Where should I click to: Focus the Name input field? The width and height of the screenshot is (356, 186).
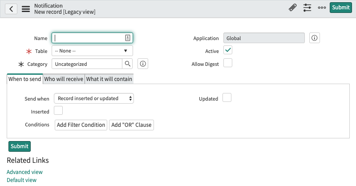coord(92,38)
